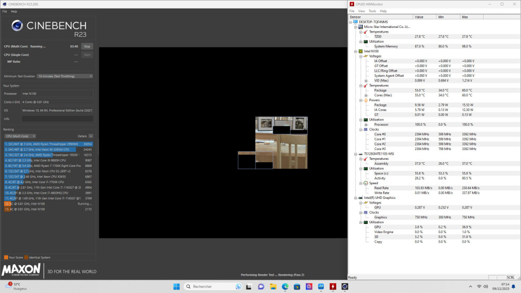Viewport: 521px width, 293px height.
Task: Click the Start button for CPU (Single Core)
Action: (87, 55)
